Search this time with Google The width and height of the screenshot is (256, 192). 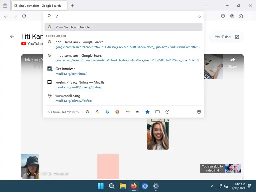(87, 112)
